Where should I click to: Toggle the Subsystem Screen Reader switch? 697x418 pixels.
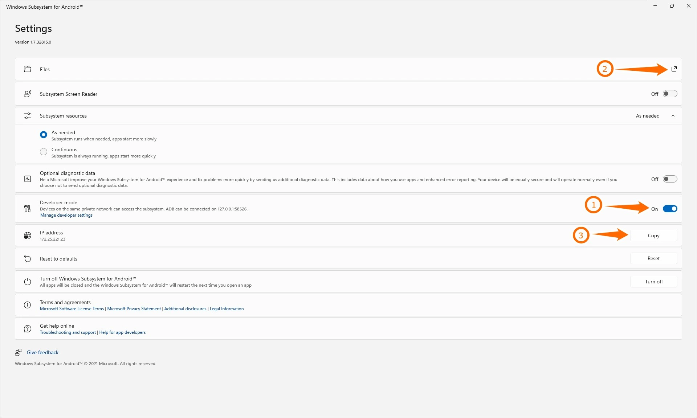coord(670,94)
